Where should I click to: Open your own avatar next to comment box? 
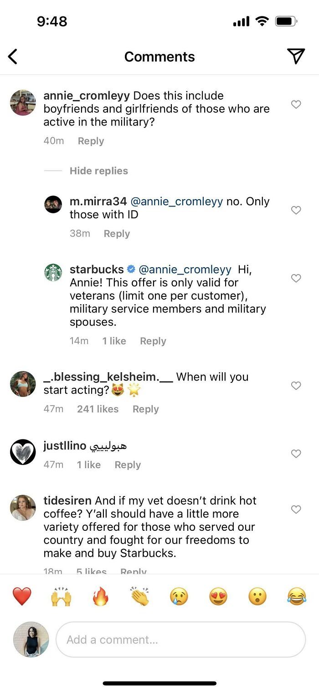point(30,639)
